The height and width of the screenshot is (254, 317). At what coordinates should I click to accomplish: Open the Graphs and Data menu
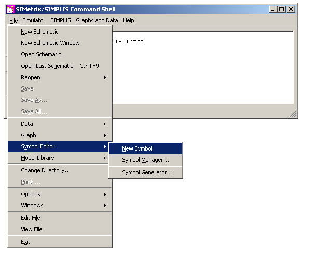[x=97, y=20]
